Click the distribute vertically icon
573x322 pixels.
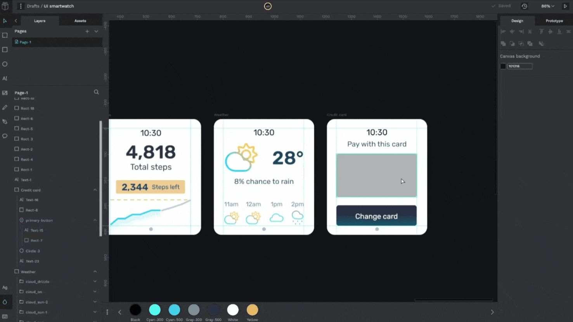pos(568,32)
